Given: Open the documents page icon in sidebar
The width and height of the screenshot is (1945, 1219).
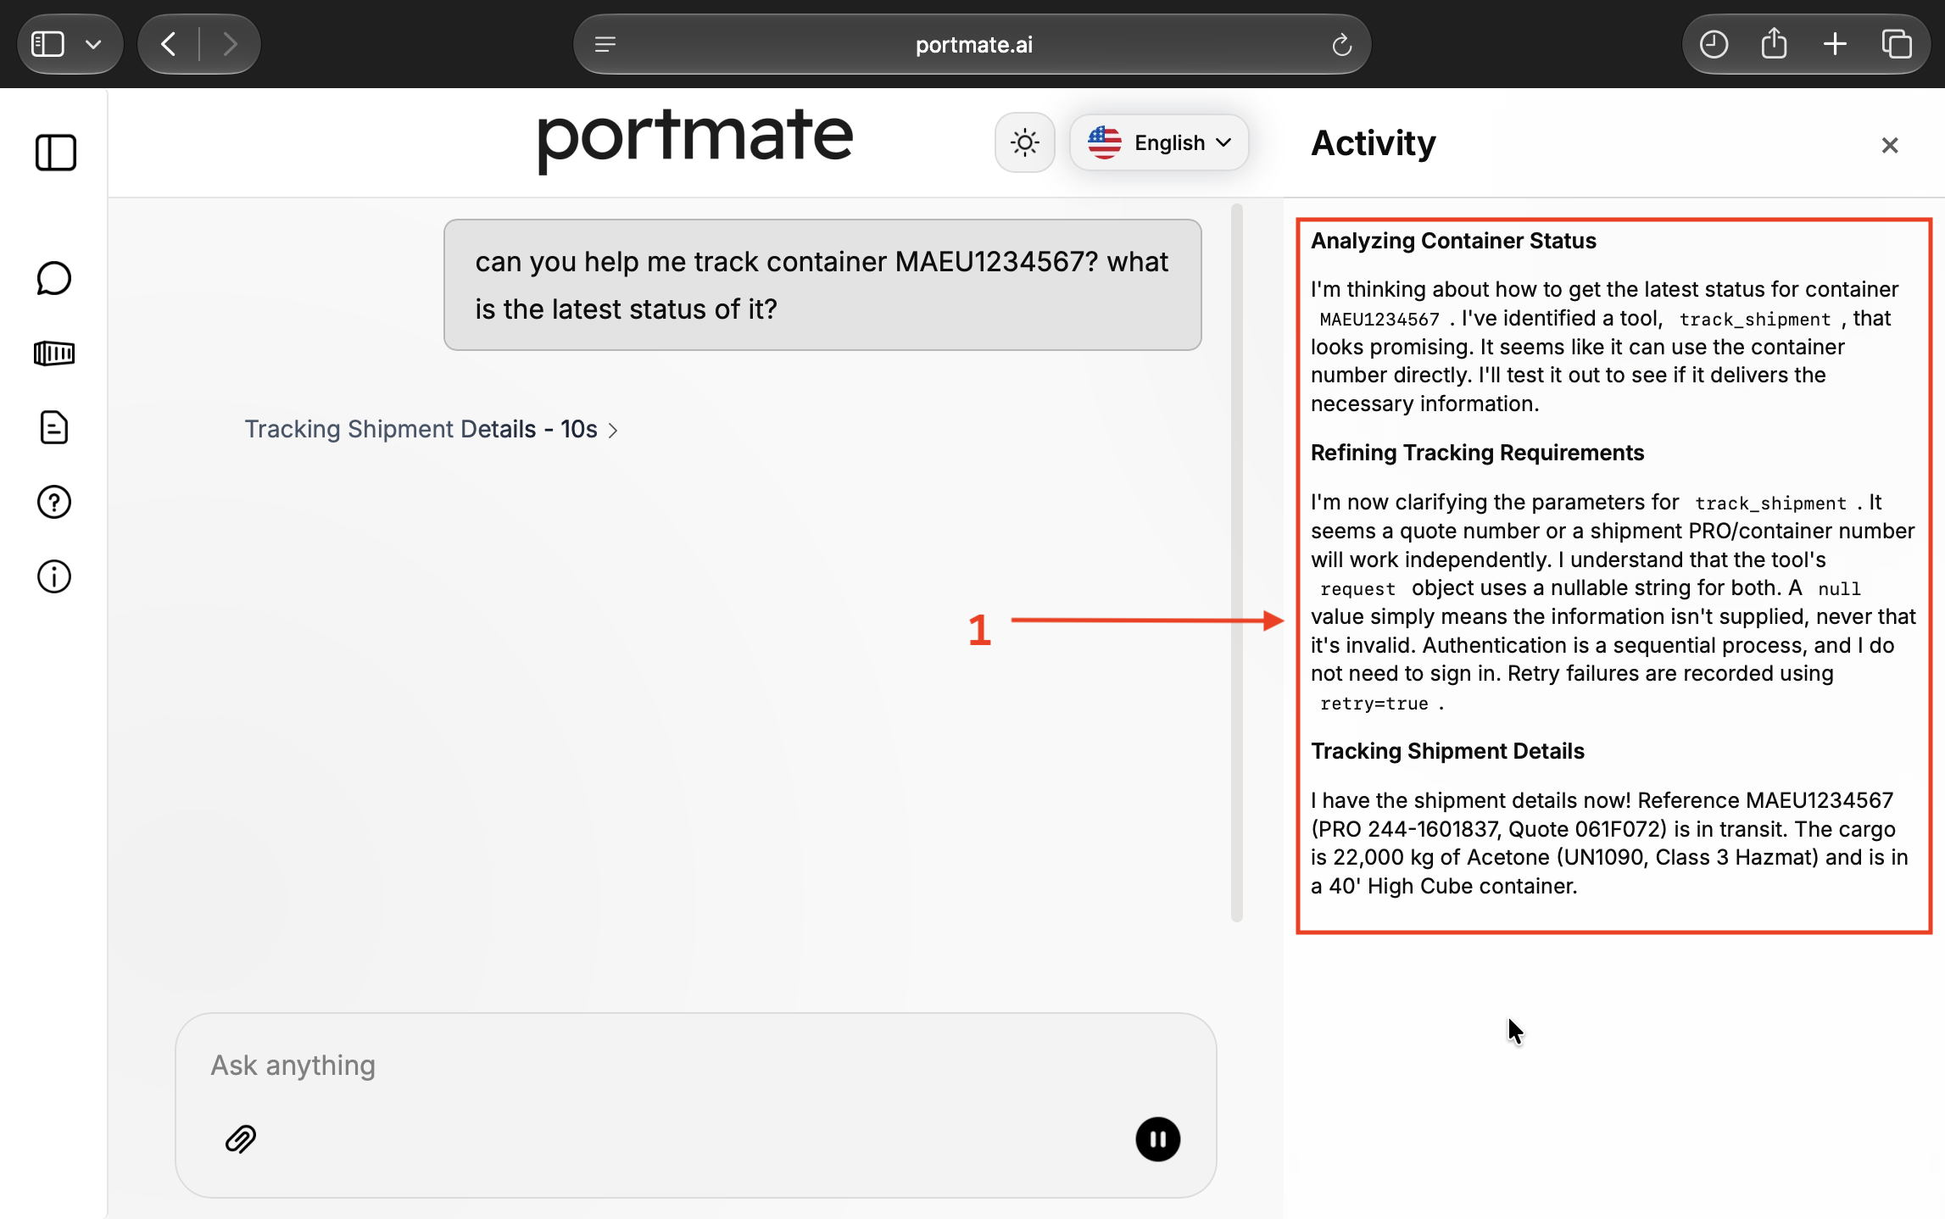Looking at the screenshot, I should 54,427.
